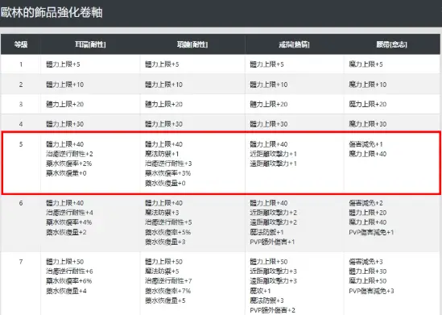Click the 腰帶[意志] column header

391,44
